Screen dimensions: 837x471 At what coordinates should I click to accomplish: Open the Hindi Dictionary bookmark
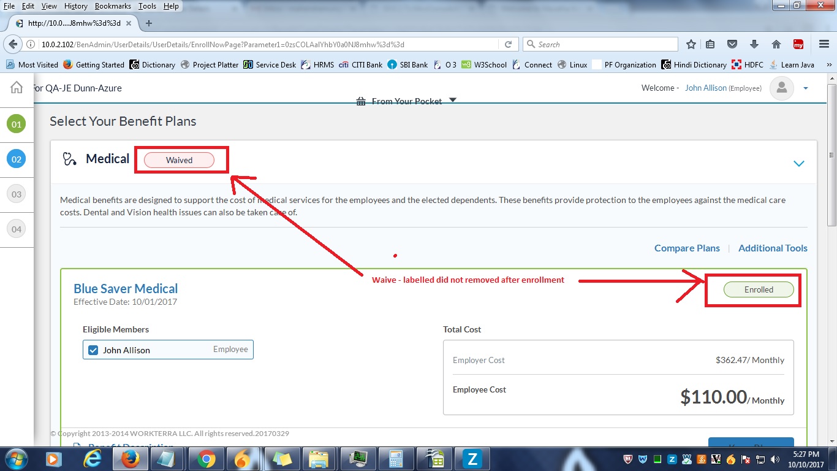coord(694,64)
